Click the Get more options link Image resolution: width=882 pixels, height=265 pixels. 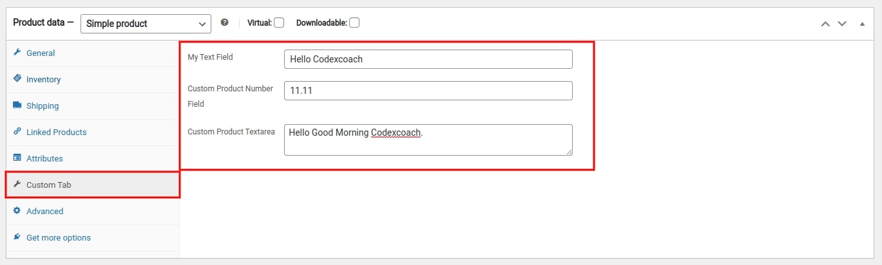pyautogui.click(x=58, y=237)
